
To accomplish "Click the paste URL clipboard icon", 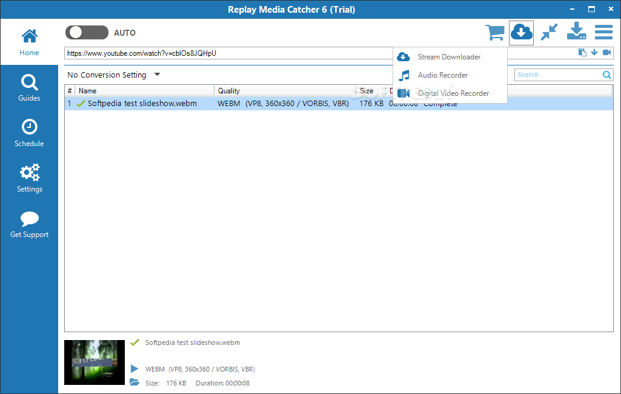I will 582,52.
